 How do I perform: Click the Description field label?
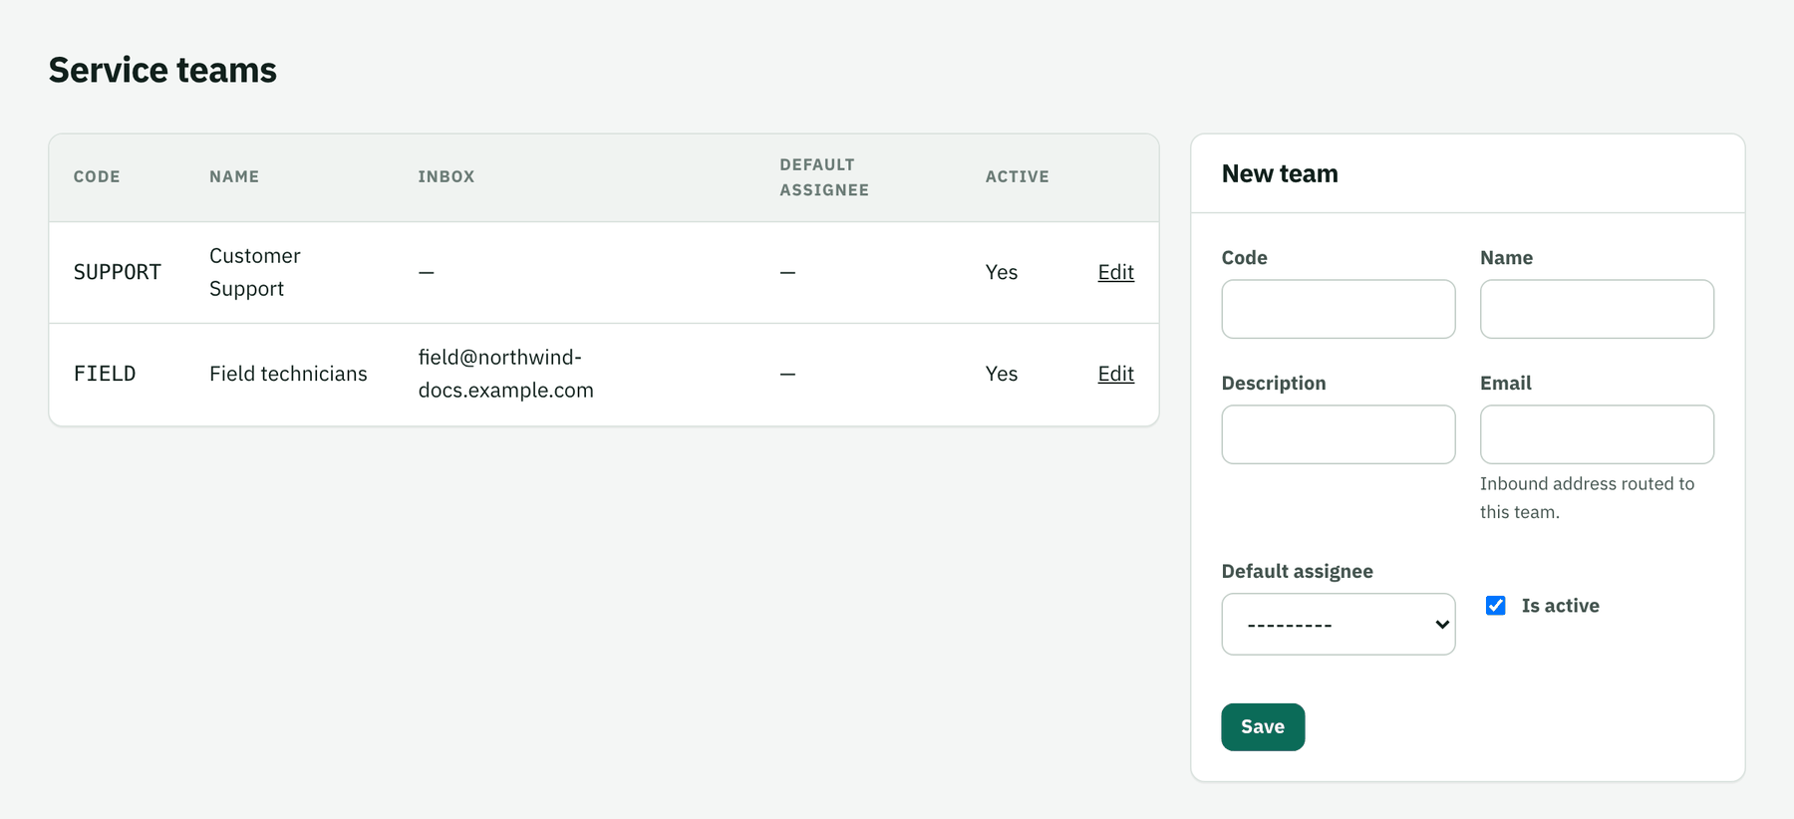pyautogui.click(x=1274, y=383)
